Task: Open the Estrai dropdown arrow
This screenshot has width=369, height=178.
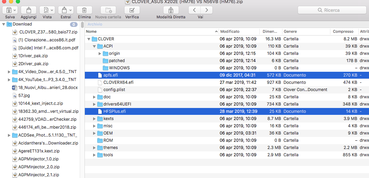Action: 70,10
